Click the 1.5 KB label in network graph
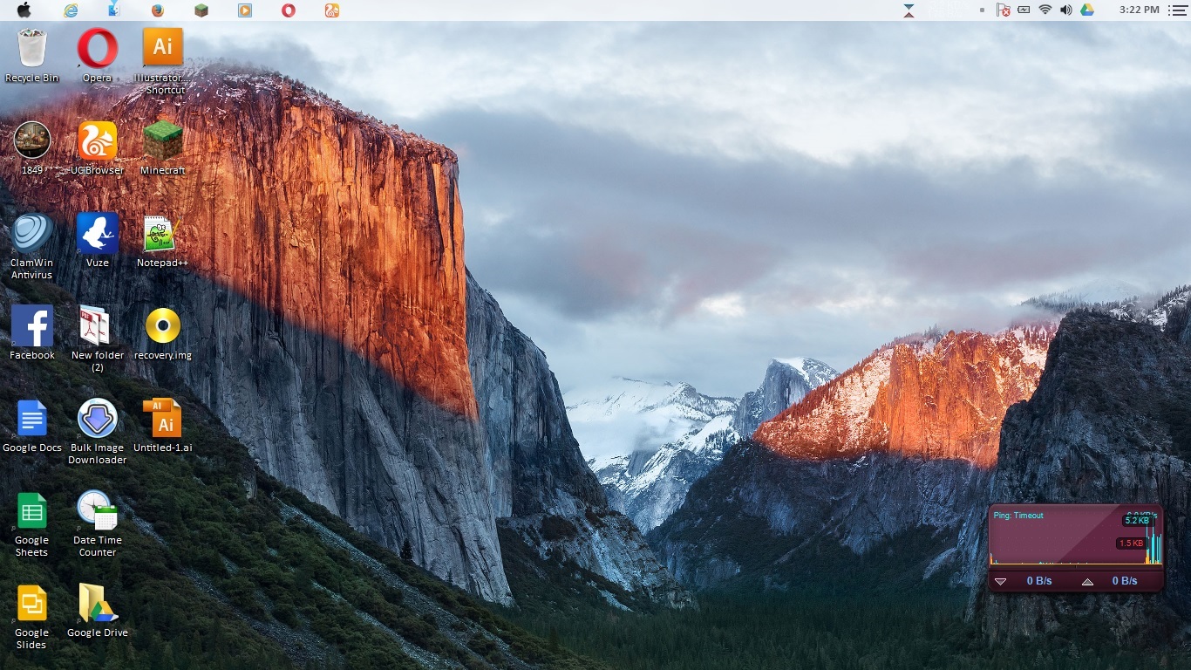 coord(1131,544)
